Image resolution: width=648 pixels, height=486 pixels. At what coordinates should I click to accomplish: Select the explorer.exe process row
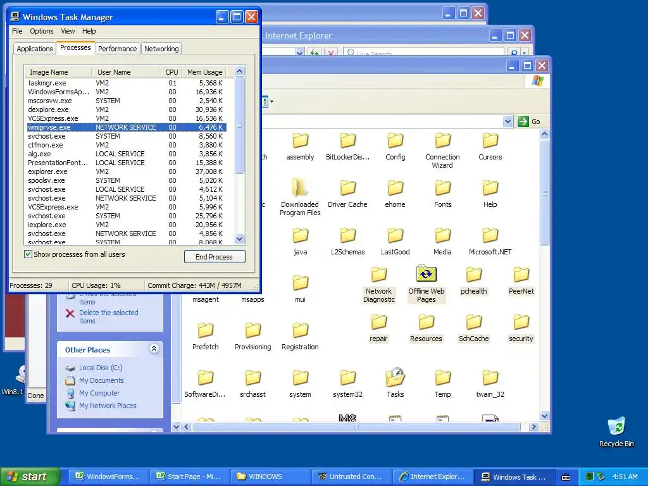[126, 171]
